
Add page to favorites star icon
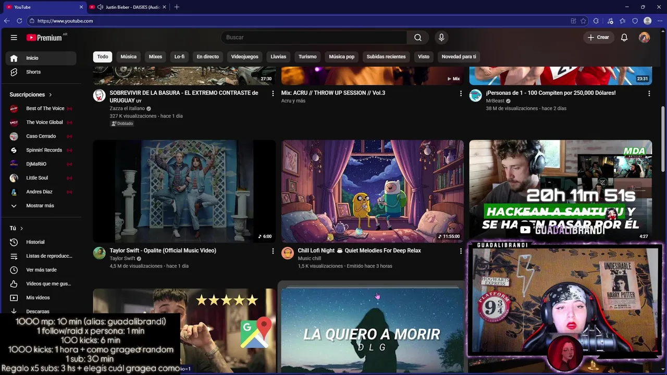click(x=583, y=21)
